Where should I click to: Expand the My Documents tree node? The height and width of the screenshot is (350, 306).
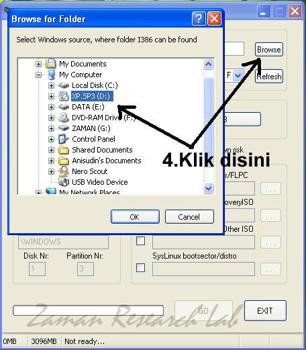coord(38,64)
